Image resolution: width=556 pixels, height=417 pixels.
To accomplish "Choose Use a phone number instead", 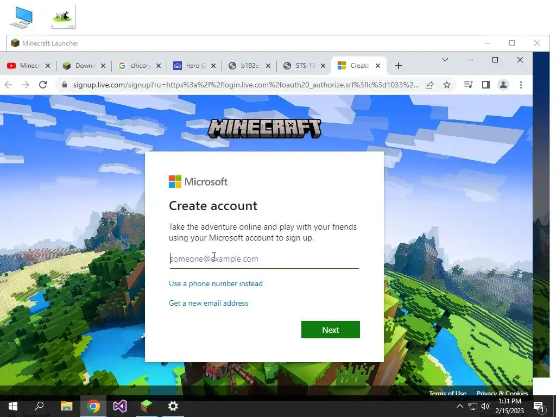I will pyautogui.click(x=216, y=283).
